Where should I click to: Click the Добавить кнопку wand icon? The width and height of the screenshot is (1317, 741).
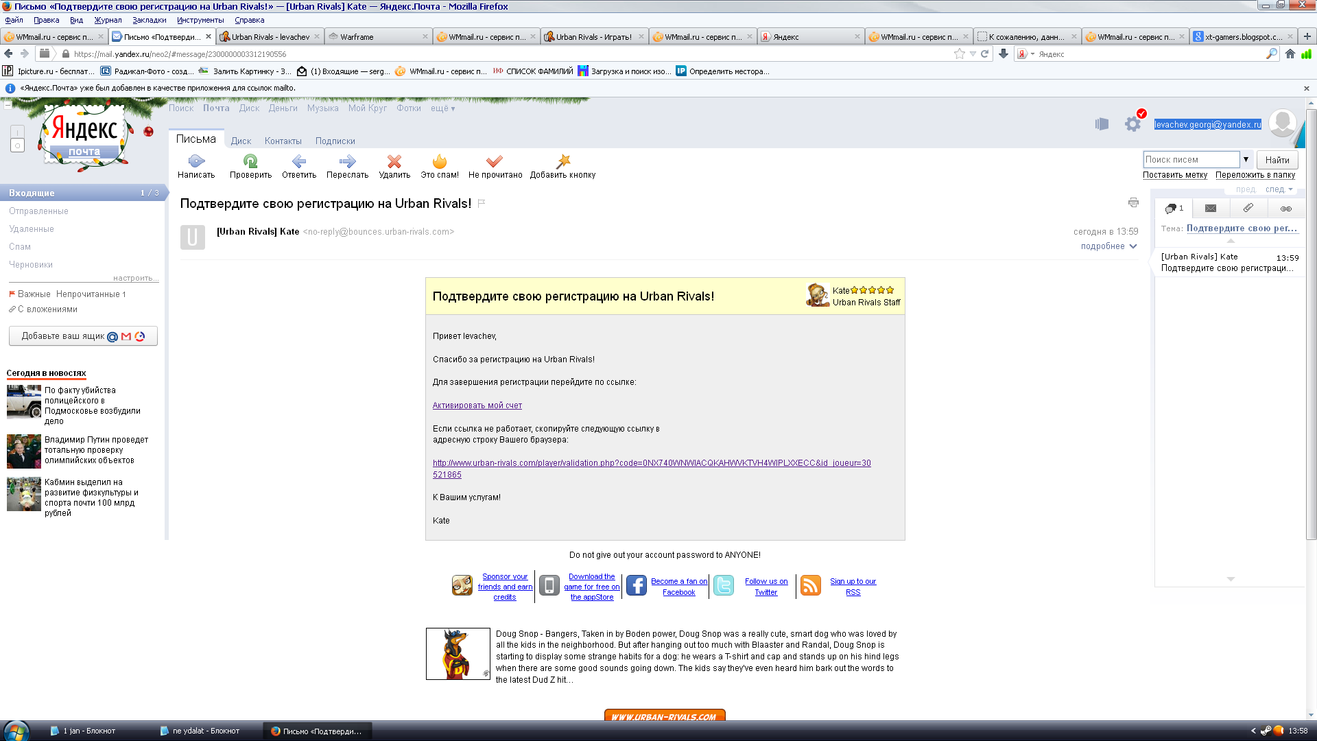[563, 162]
